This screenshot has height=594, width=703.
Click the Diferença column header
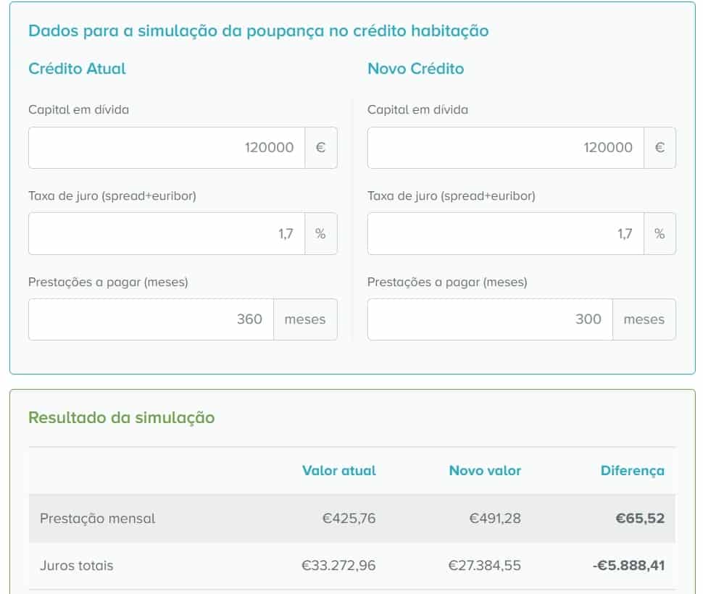pyautogui.click(x=633, y=470)
